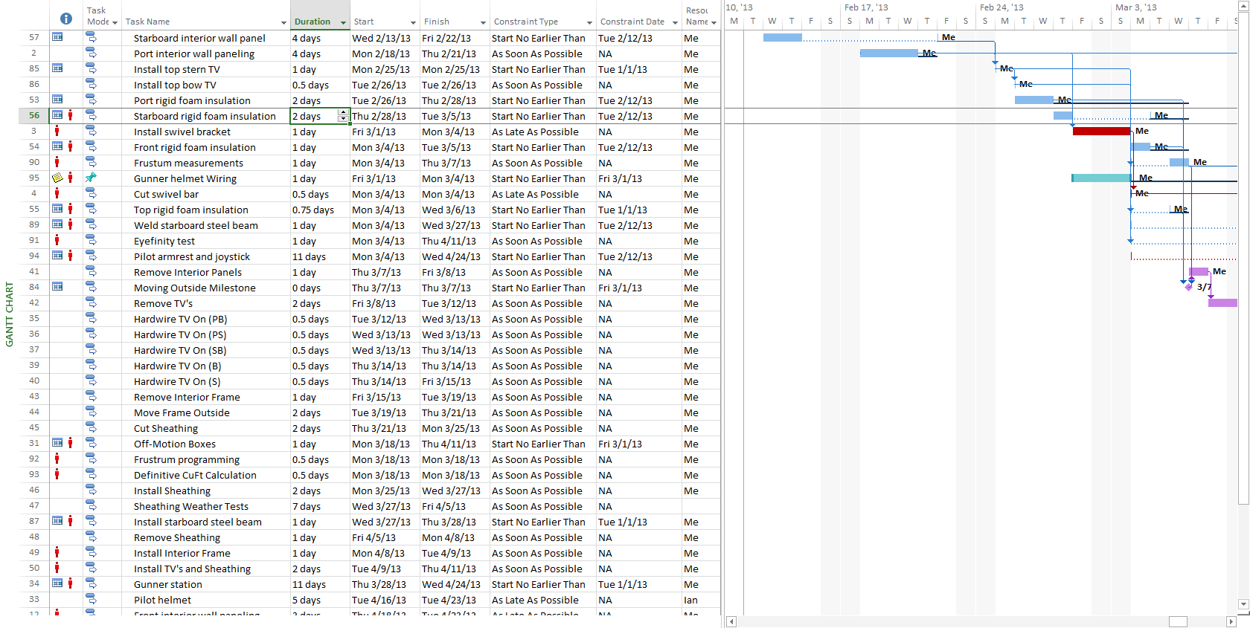1250x628 pixels.
Task: Open the Finish column filter dropdown
Action: tap(483, 22)
